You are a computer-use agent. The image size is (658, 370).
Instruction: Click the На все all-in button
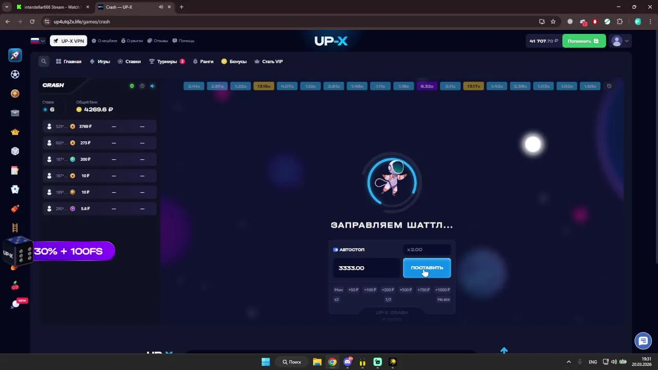[x=444, y=300]
